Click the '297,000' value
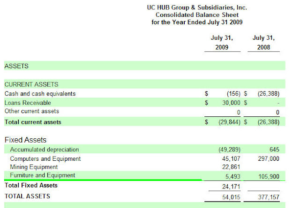Screen dimensions: 300x208 [x=269, y=158]
